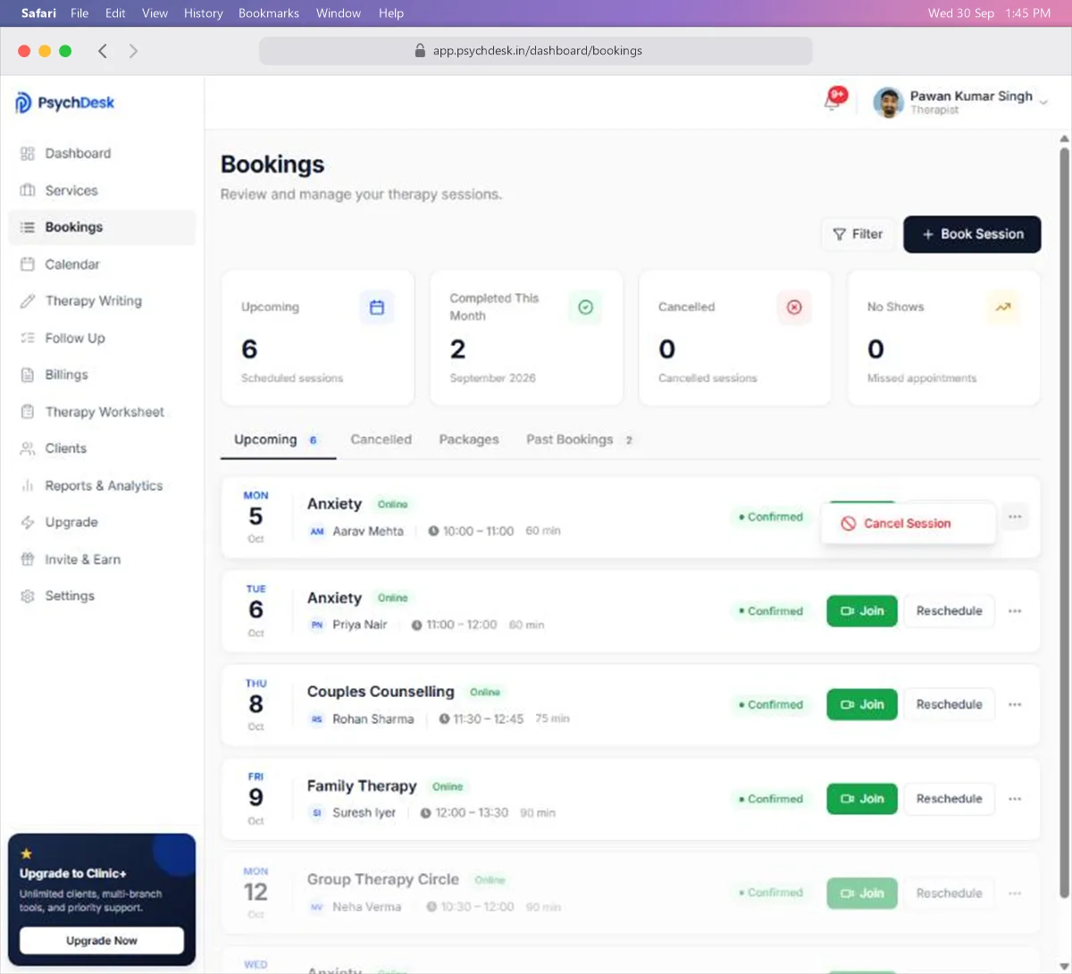The image size is (1072, 974).
Task: Click the page vertical scrollbar
Action: tap(1063, 522)
